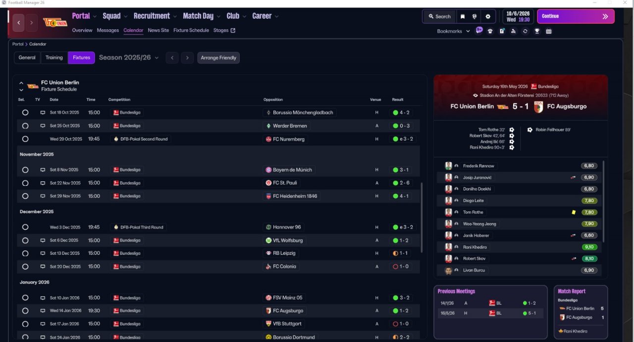Open the Club dropdown menu
The width and height of the screenshot is (634, 342).
[x=237, y=16]
